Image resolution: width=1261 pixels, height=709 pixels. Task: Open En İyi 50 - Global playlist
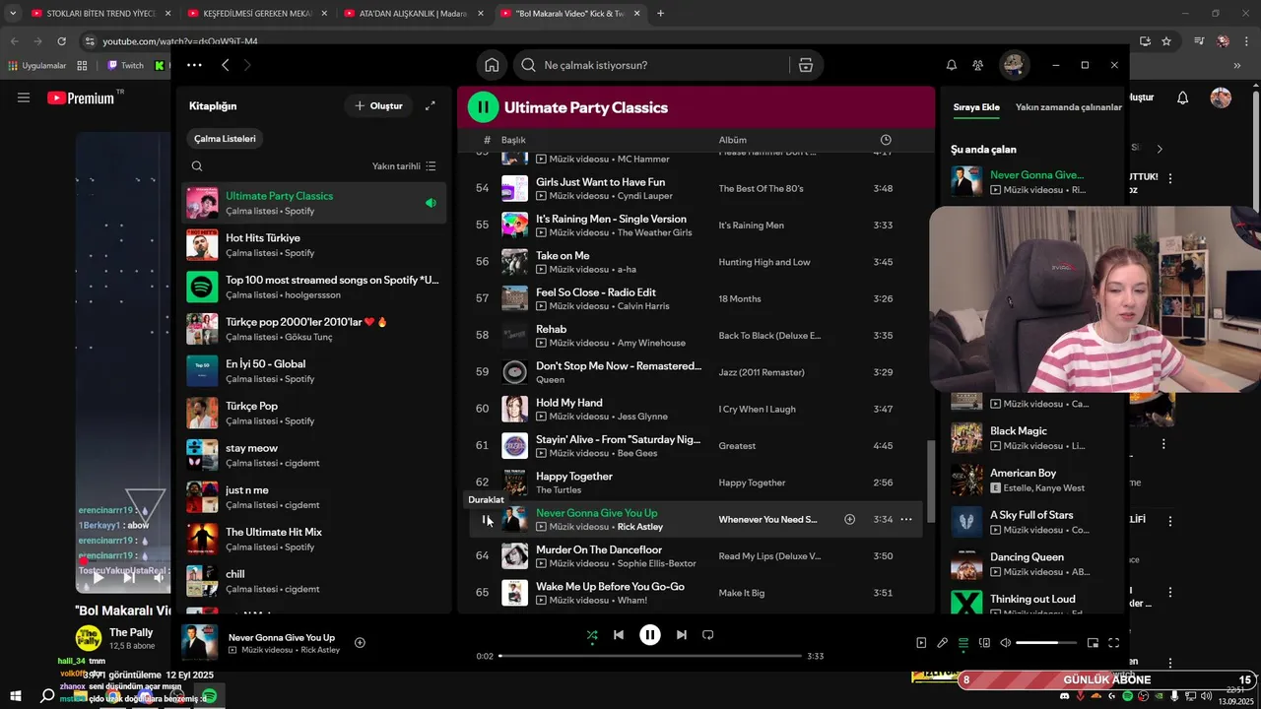313,371
